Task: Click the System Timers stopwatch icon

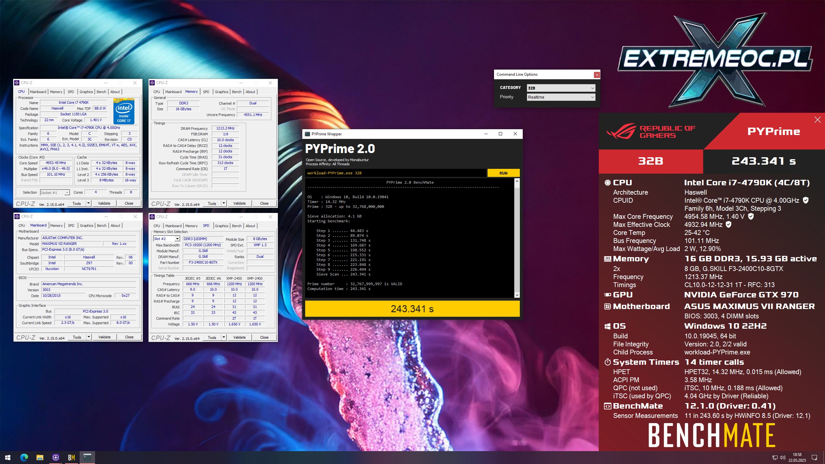Action: (x=607, y=362)
